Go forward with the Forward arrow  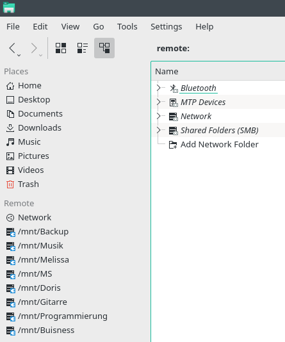click(x=34, y=48)
